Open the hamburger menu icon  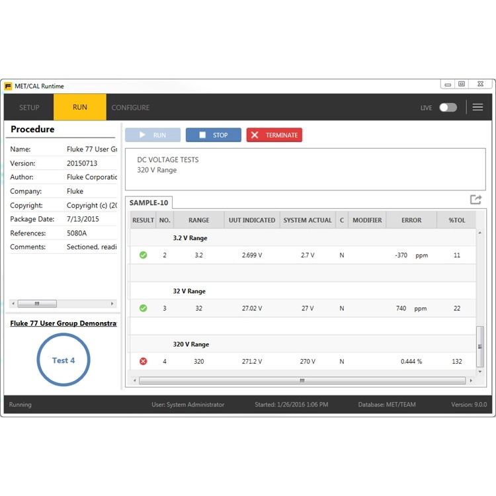[477, 107]
